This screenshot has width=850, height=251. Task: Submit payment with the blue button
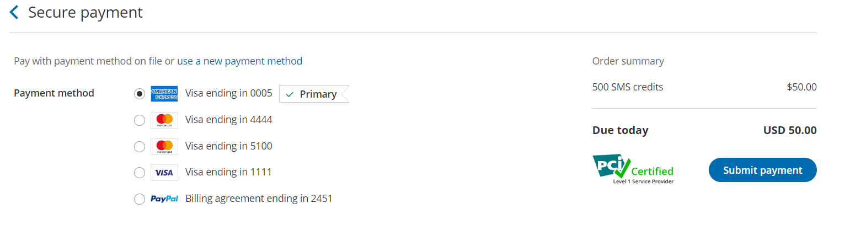(762, 170)
